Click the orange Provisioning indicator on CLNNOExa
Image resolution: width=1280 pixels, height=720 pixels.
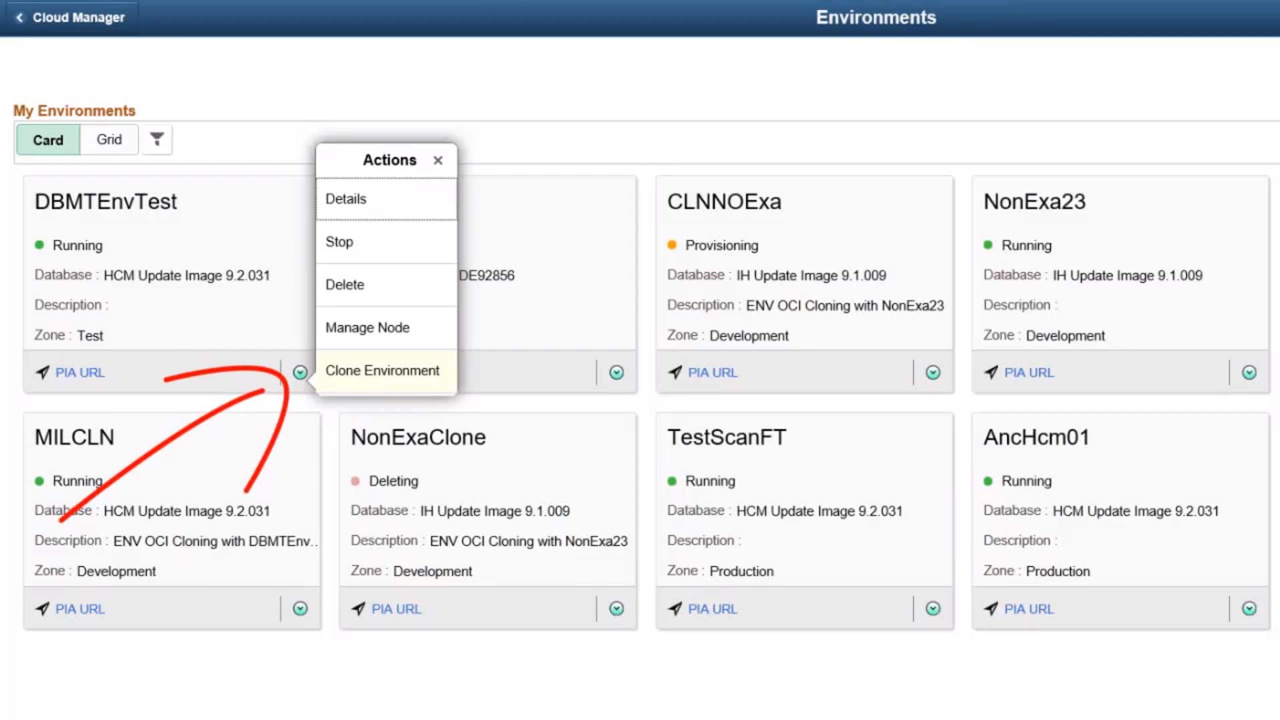coord(672,245)
